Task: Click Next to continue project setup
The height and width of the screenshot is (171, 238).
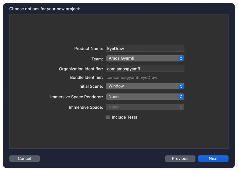Action: pos(213,159)
